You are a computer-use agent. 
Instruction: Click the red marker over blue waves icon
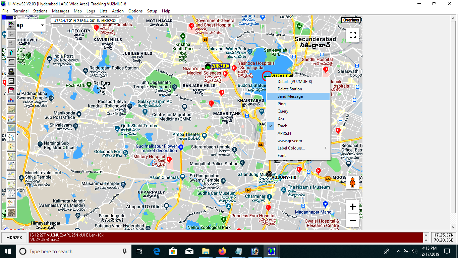point(11,100)
